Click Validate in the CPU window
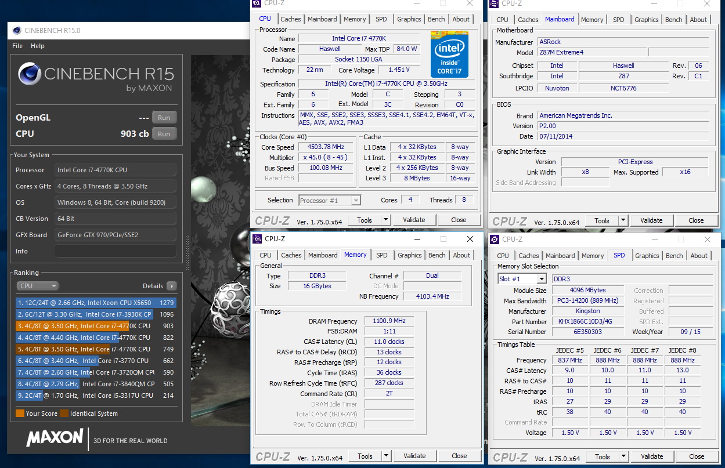Viewport: 725px width, 468px height. click(414, 220)
